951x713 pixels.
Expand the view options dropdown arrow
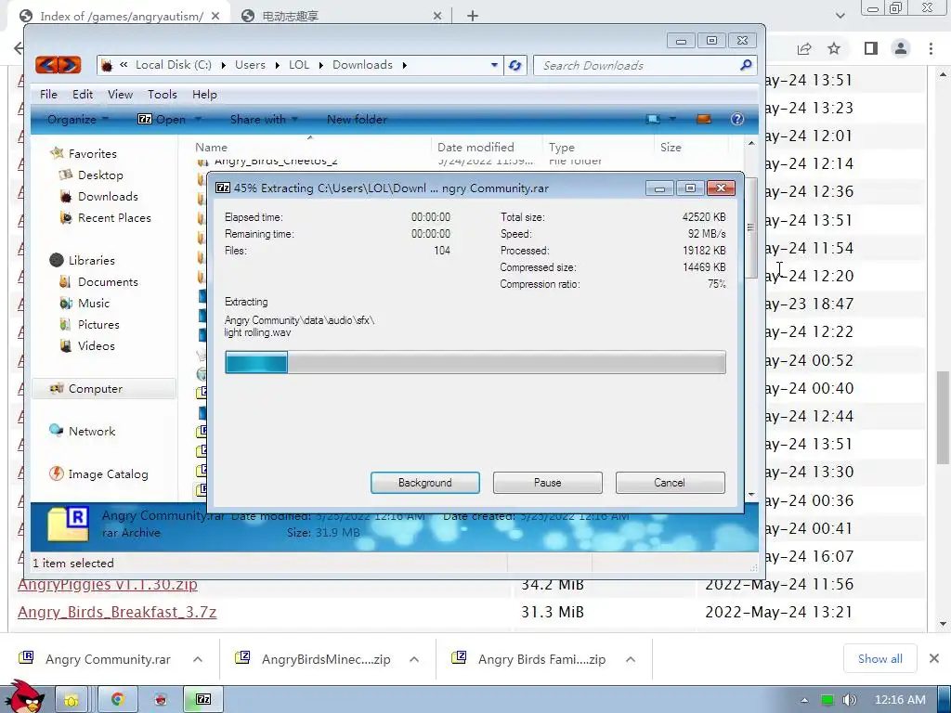pyautogui.click(x=672, y=119)
